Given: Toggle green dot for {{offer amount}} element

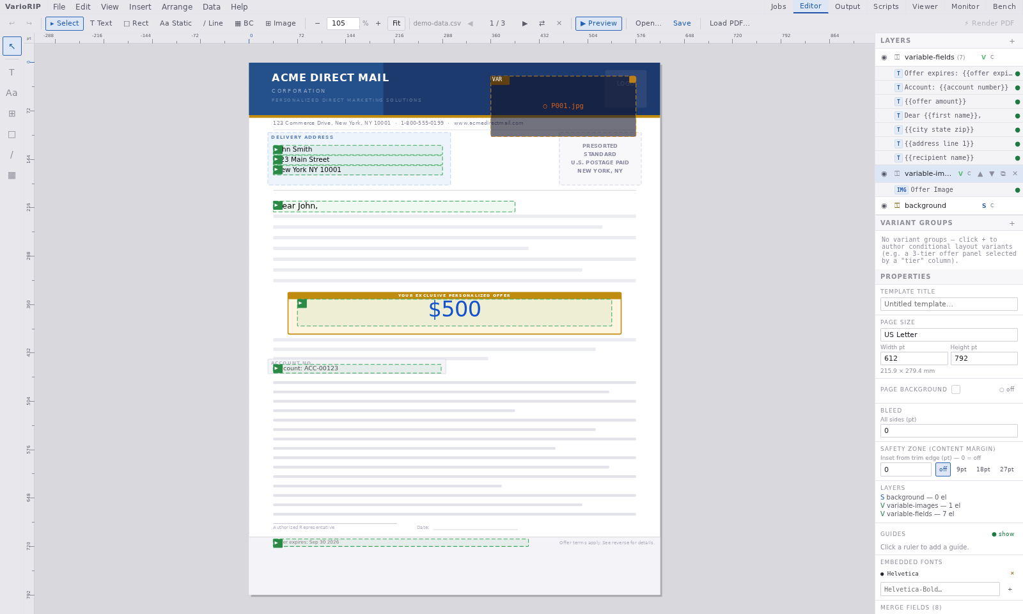Looking at the screenshot, I should click(1017, 102).
